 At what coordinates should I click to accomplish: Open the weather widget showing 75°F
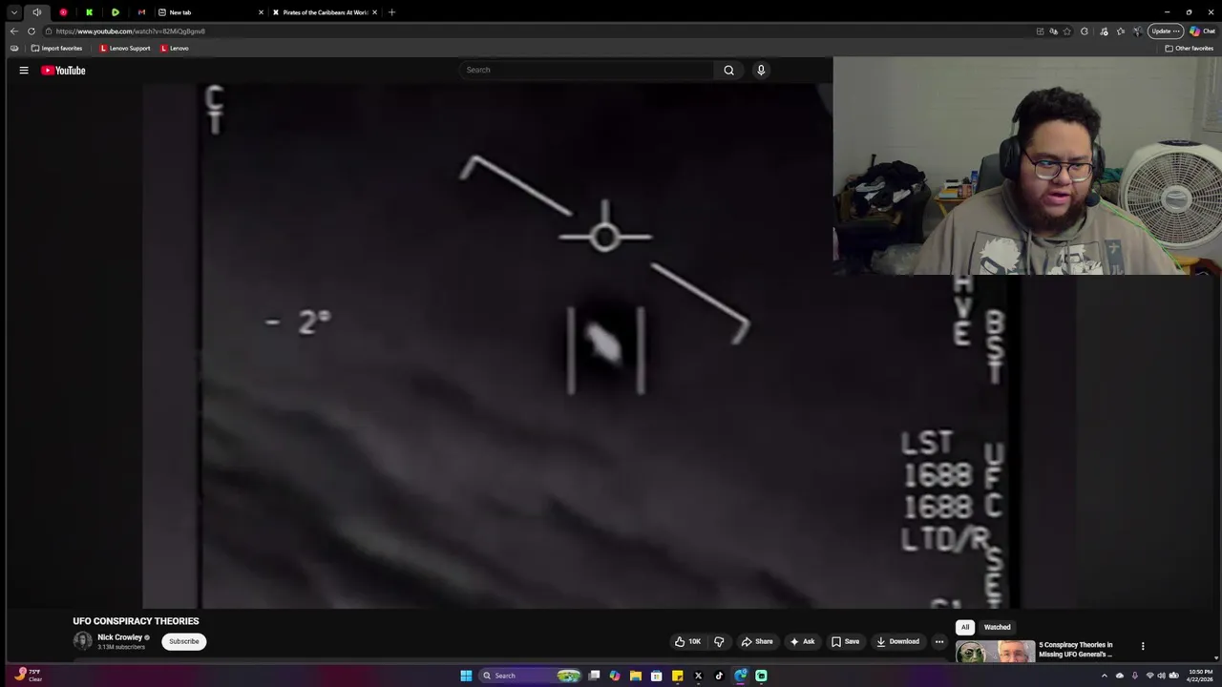pyautogui.click(x=27, y=675)
